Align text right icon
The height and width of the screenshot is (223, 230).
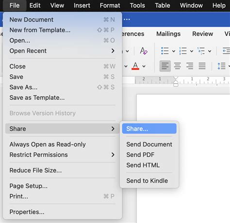pos(190,66)
